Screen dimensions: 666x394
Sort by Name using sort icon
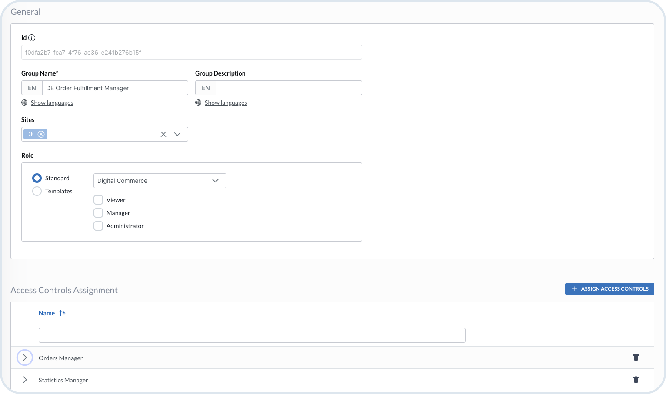63,313
